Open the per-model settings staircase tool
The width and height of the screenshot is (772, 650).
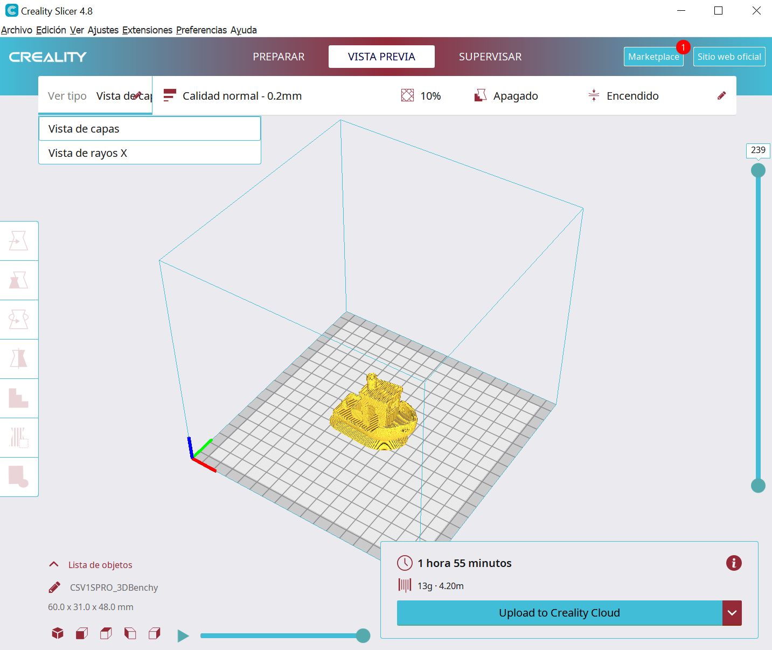click(x=18, y=398)
